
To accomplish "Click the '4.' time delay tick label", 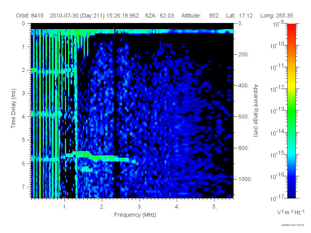I will click(24, 117).
